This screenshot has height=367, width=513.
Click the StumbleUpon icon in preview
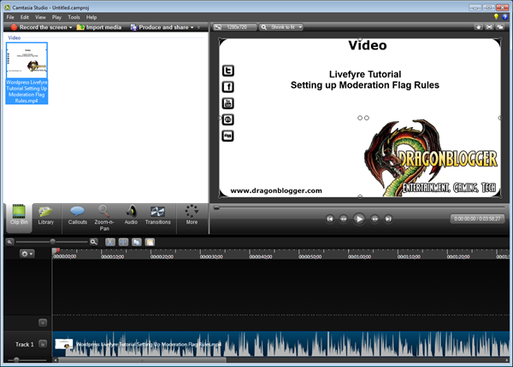(228, 119)
